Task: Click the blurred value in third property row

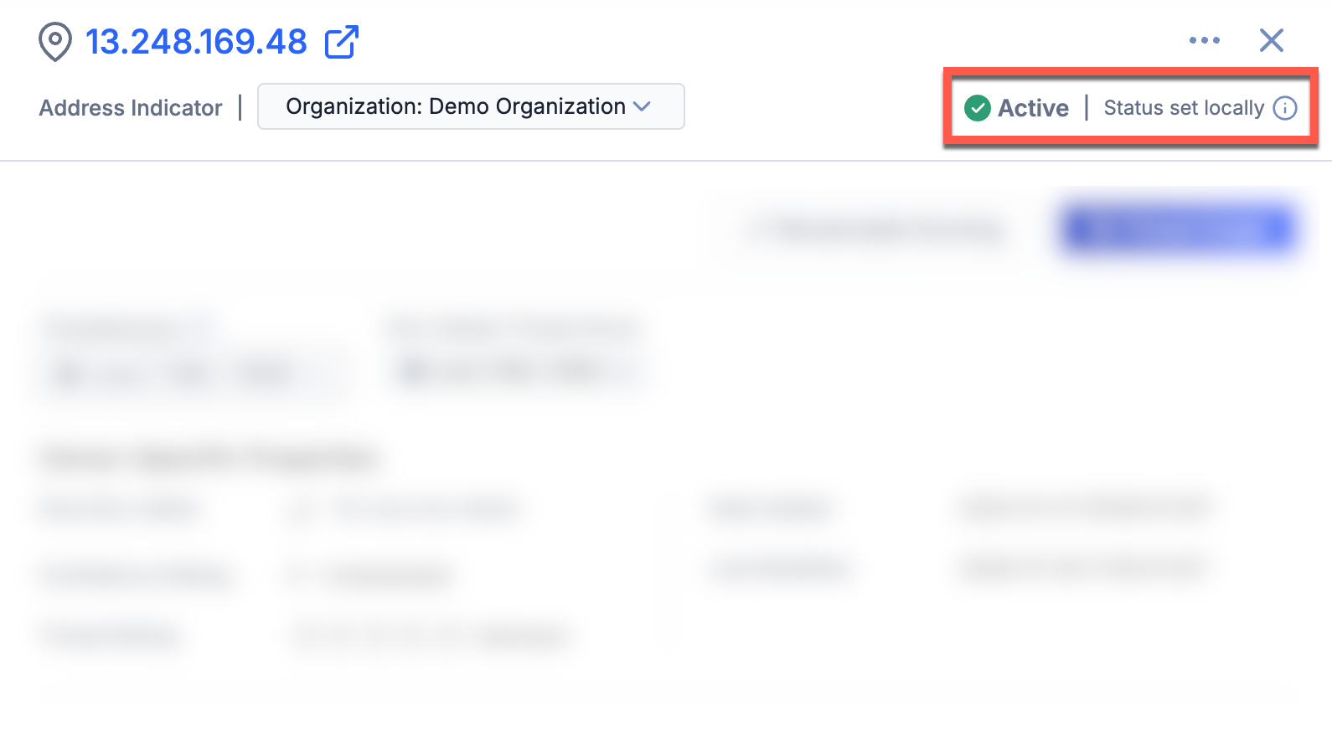Action: [x=431, y=636]
